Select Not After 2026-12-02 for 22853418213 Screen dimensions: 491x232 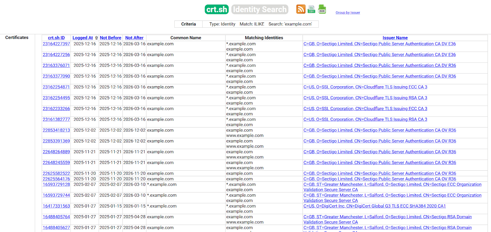click(134, 130)
